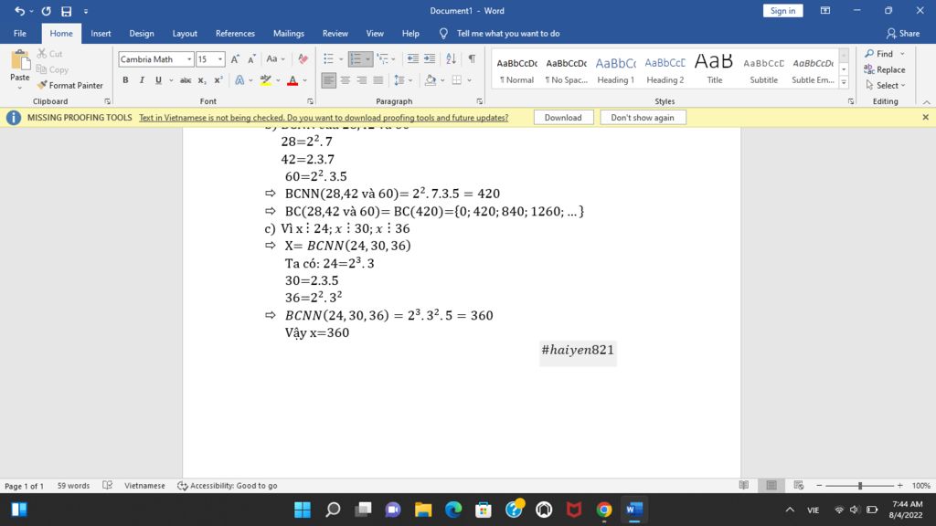Toggle Superscript formatting
This screenshot has height=526, width=936.
(x=218, y=80)
